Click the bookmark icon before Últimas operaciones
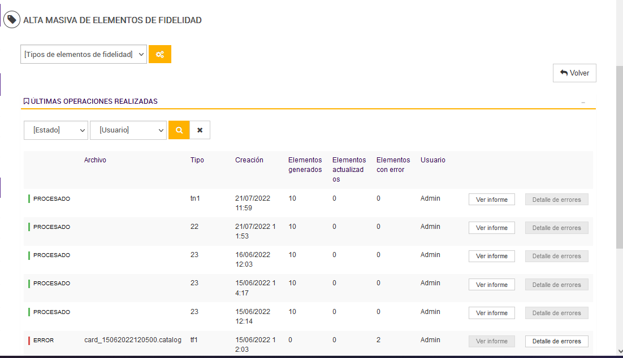The image size is (623, 358). click(26, 101)
